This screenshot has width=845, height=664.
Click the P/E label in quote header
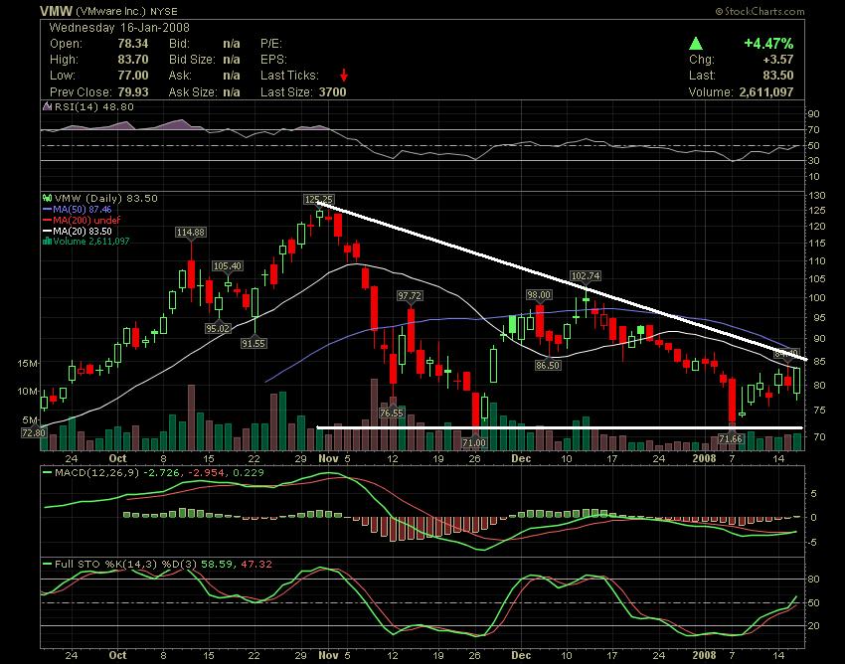point(271,44)
